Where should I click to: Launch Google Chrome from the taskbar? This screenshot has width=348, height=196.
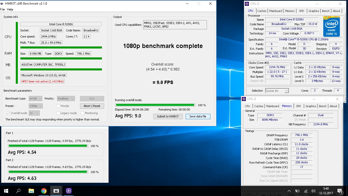[x=44, y=191]
